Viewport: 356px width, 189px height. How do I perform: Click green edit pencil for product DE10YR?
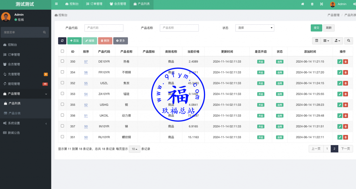(340, 62)
